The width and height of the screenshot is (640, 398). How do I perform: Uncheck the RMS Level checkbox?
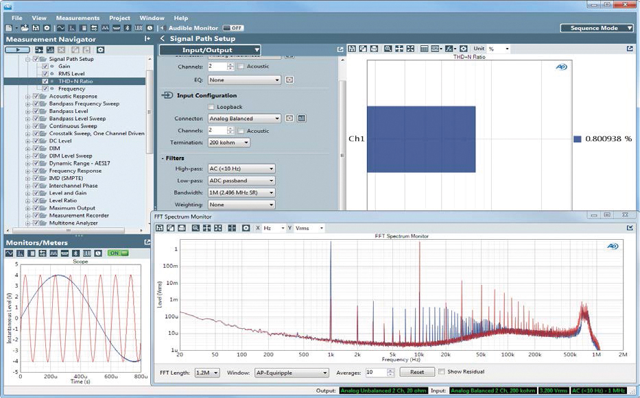coord(45,73)
